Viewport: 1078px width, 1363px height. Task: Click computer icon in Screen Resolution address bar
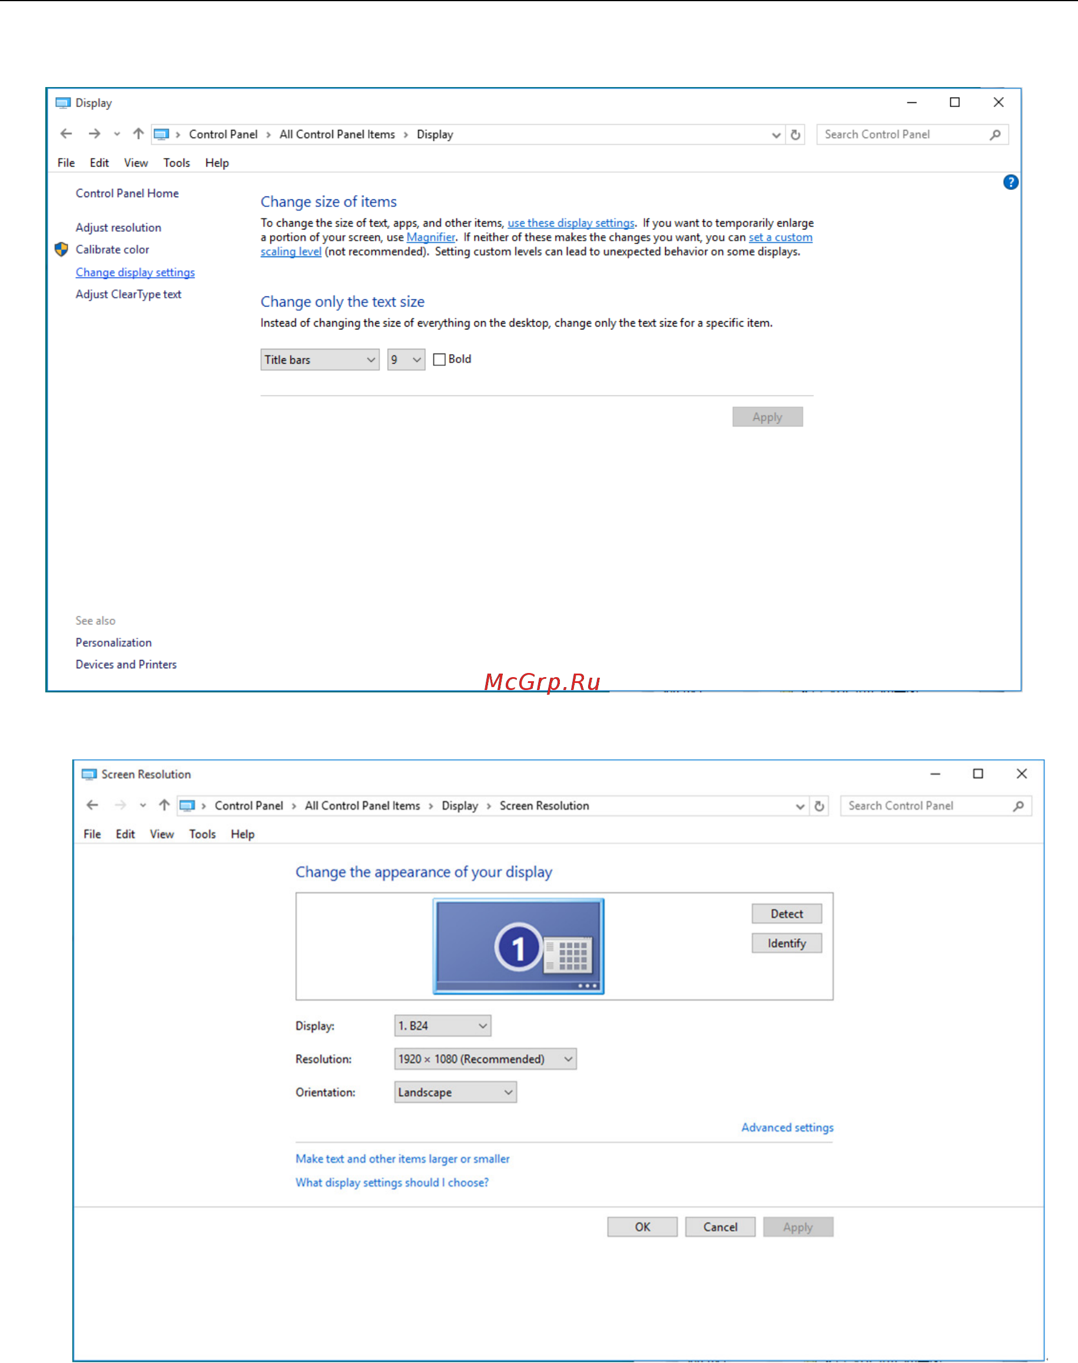click(x=187, y=805)
